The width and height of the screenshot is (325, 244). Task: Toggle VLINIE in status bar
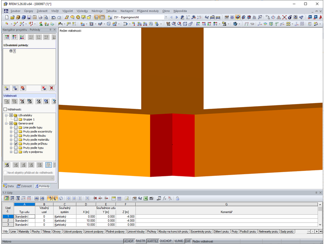point(178,241)
